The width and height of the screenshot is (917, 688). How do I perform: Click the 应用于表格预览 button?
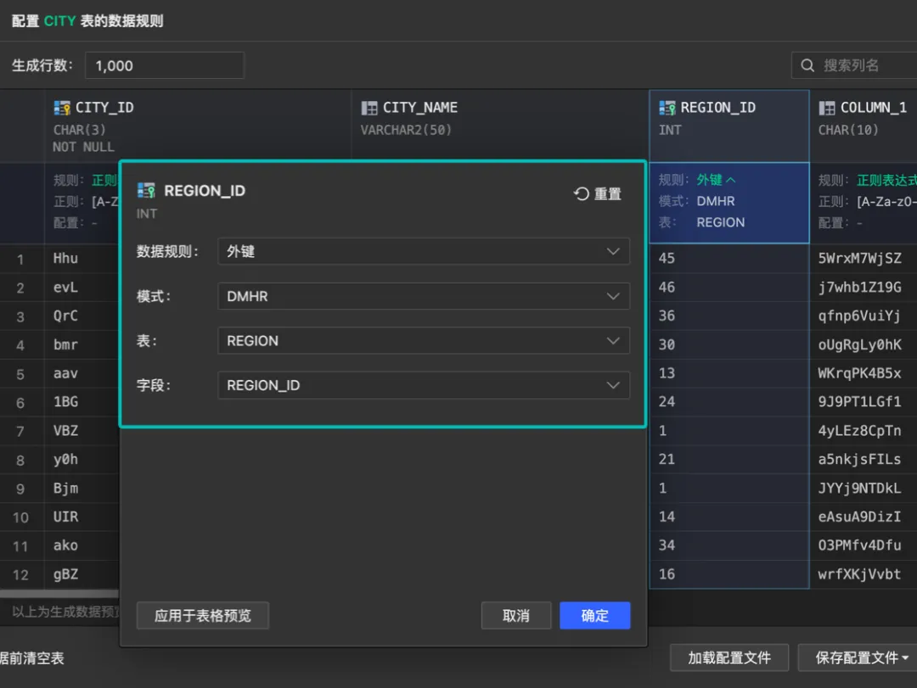tap(202, 616)
